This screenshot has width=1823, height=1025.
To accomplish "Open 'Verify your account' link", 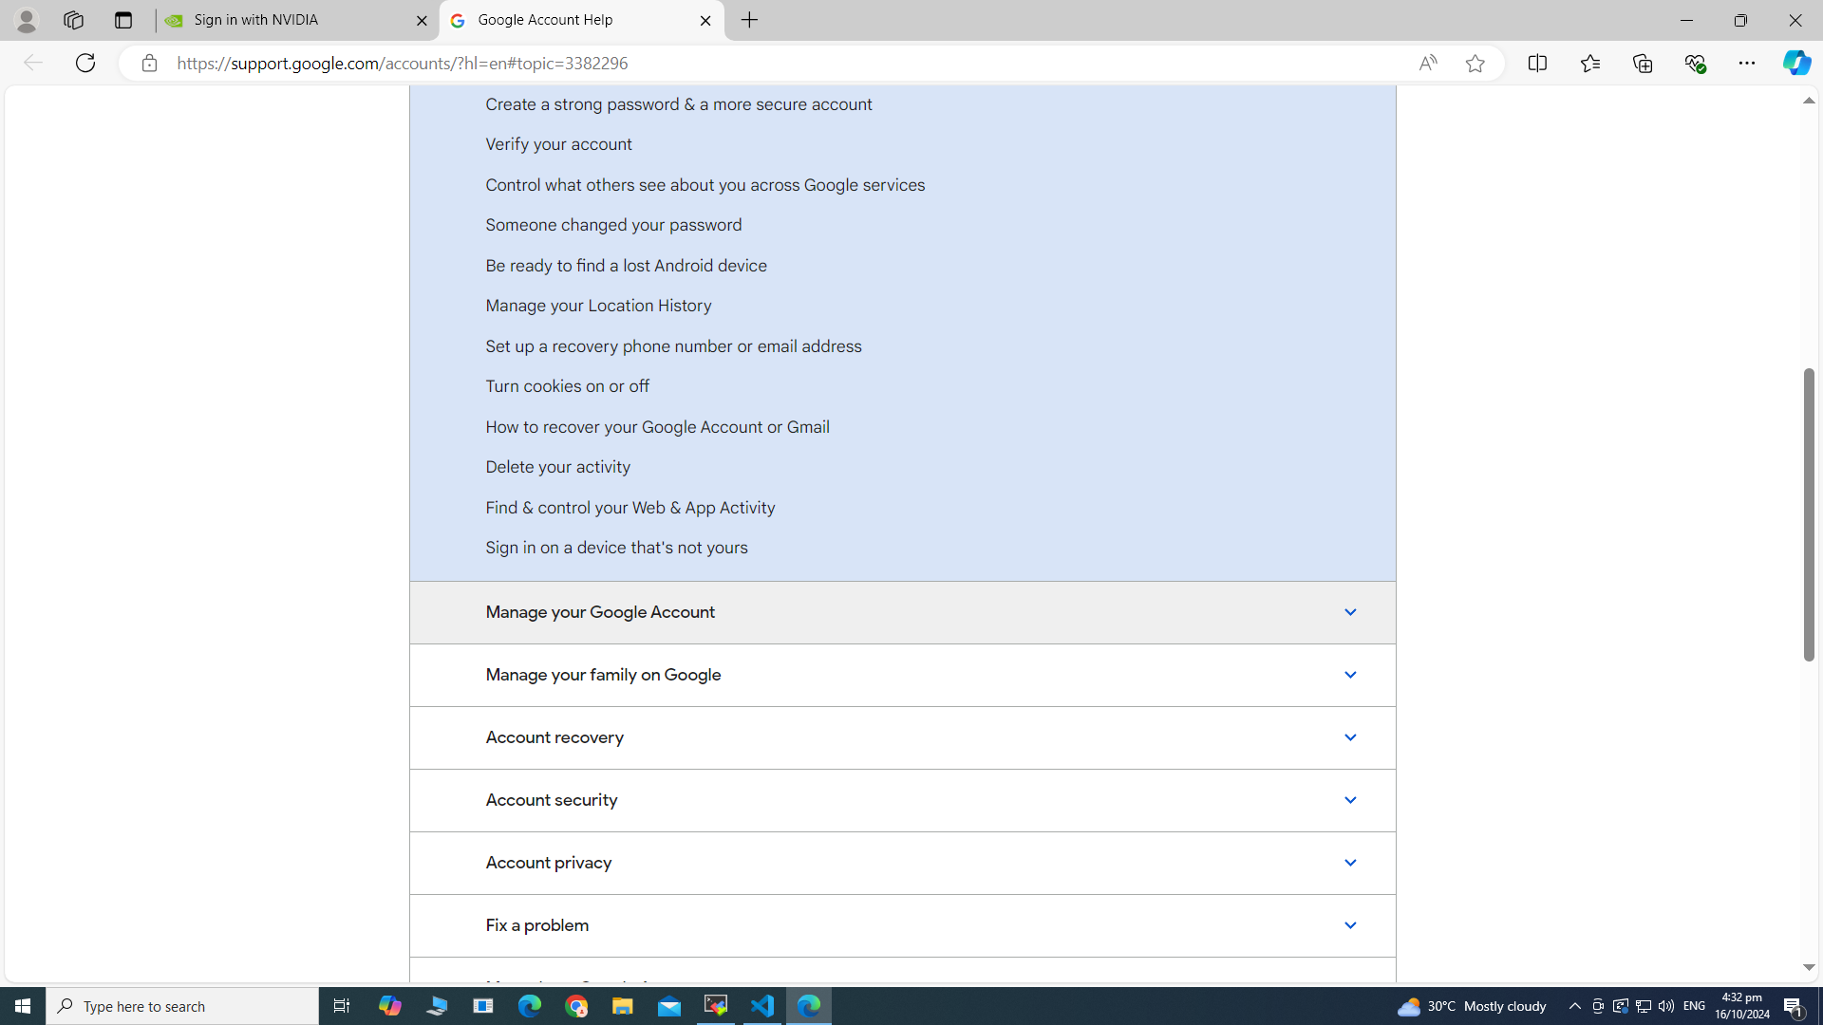I will click(558, 144).
